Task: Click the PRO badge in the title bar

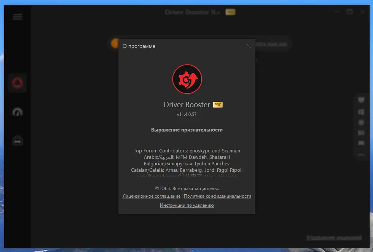Action: click(x=230, y=12)
